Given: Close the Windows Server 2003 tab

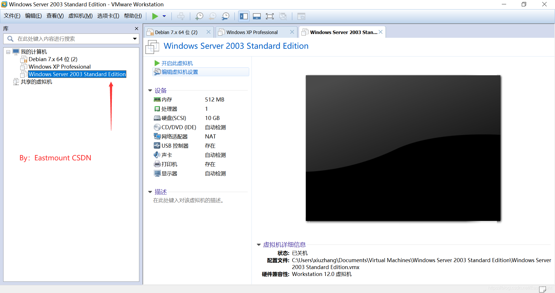Looking at the screenshot, I should point(381,32).
